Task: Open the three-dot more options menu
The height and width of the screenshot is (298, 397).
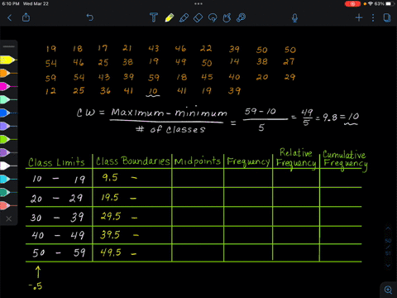Action: [373, 18]
